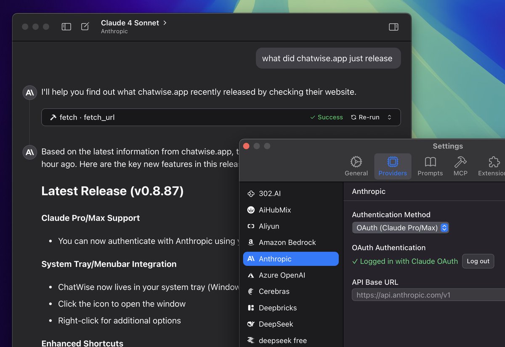Screen dimensions: 505x347
Task: Select Cerebras provider in list
Action: tap(291, 291)
